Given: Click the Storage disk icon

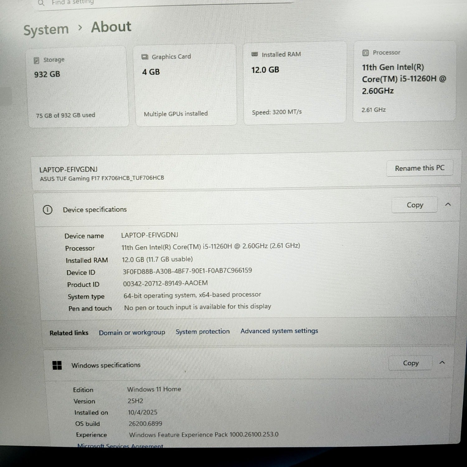Looking at the screenshot, I should pos(37,59).
